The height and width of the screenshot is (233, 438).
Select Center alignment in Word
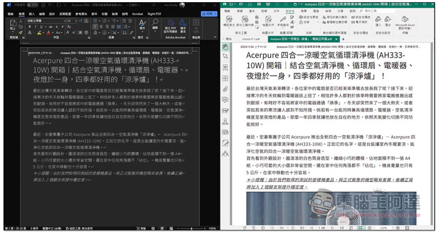(x=101, y=27)
